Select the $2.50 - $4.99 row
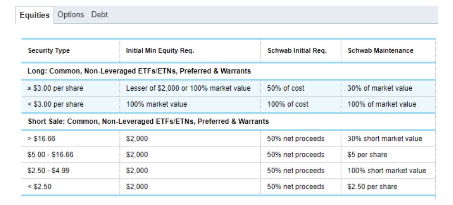This screenshot has width=453, height=205. pos(48,170)
